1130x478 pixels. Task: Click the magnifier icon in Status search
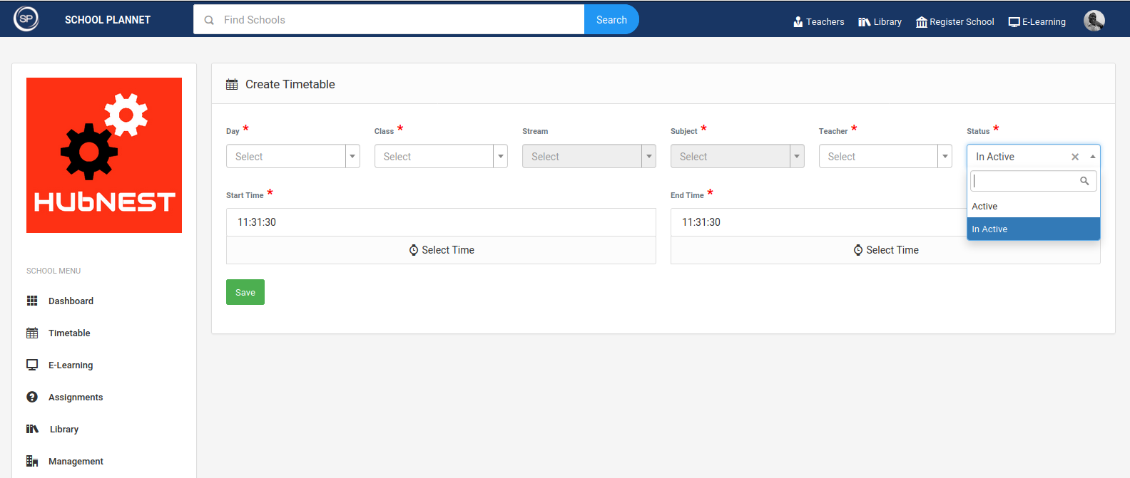click(1084, 181)
